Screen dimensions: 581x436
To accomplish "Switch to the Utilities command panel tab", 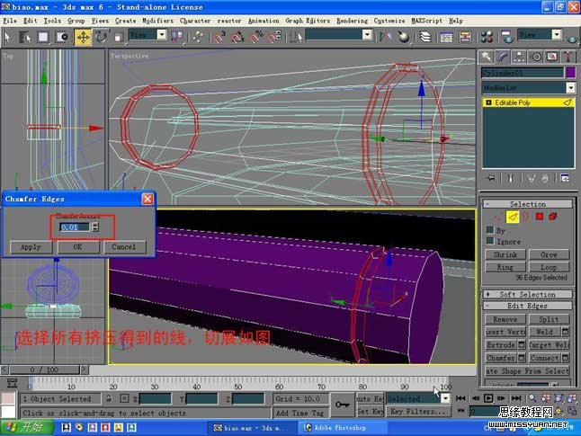I will pos(568,57).
